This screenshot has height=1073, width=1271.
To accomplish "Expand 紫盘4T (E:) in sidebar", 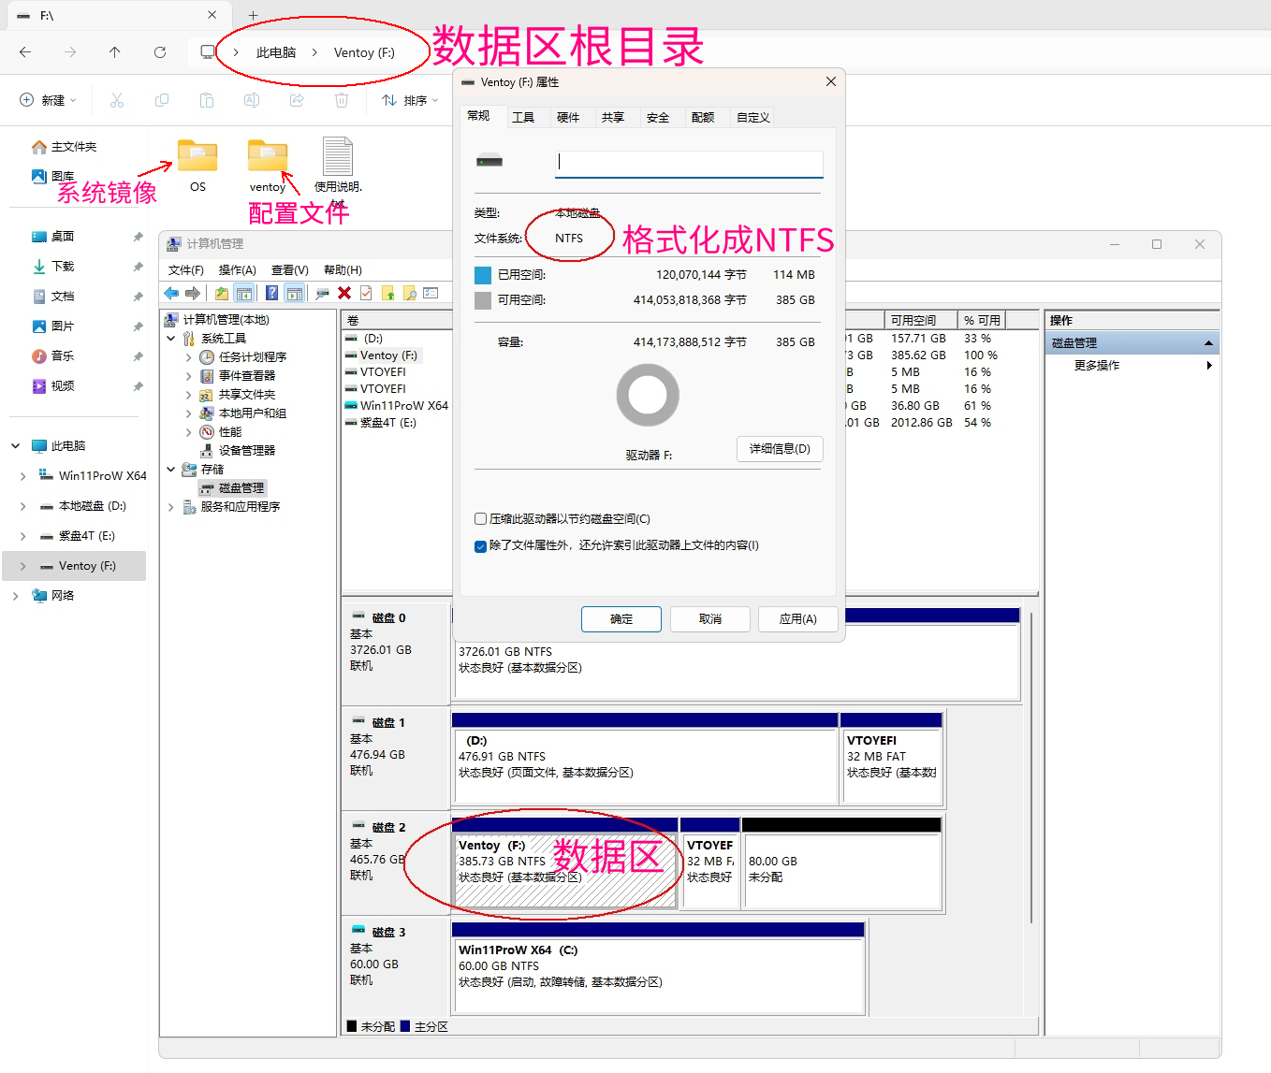I will tap(23, 536).
